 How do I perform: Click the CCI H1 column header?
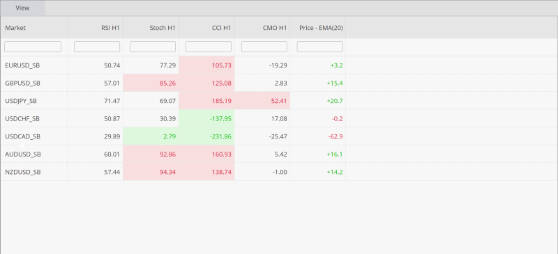206,28
